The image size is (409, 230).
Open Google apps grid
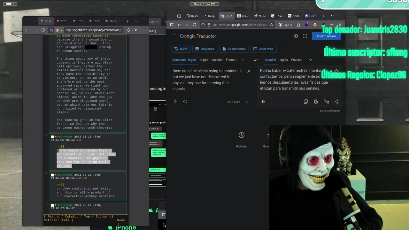(305, 36)
